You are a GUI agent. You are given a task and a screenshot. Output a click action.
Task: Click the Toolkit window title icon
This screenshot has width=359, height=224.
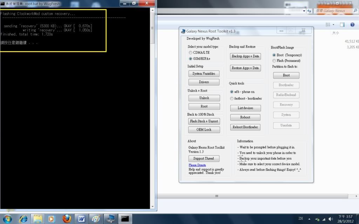(x=183, y=31)
